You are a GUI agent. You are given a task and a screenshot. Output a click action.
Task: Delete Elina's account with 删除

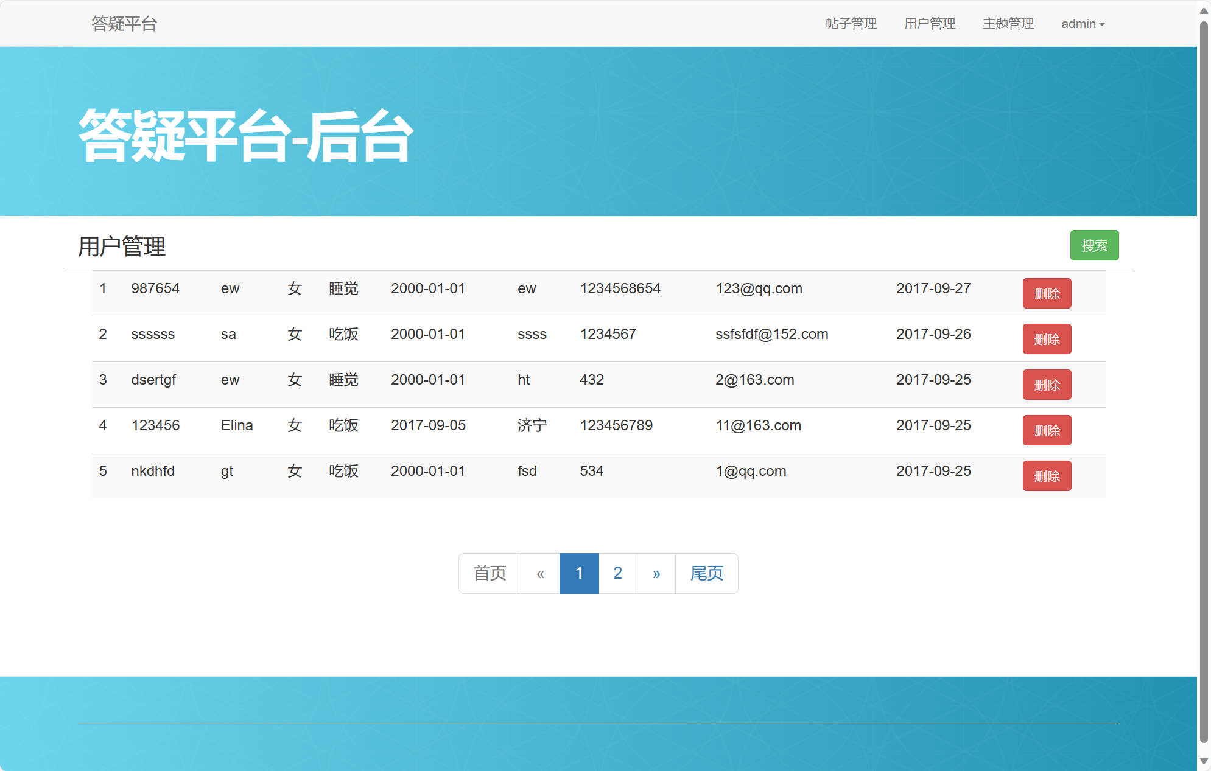[x=1047, y=430]
